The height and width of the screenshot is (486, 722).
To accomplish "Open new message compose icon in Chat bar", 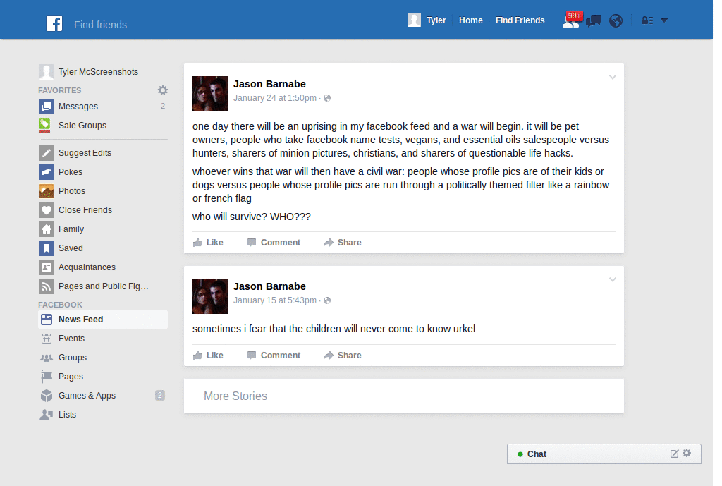I will (674, 454).
